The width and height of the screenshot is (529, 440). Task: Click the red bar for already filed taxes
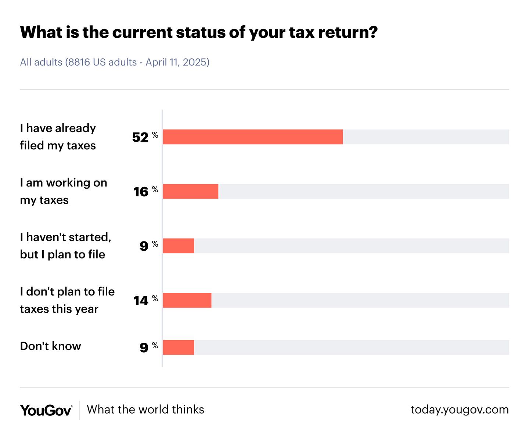point(253,137)
